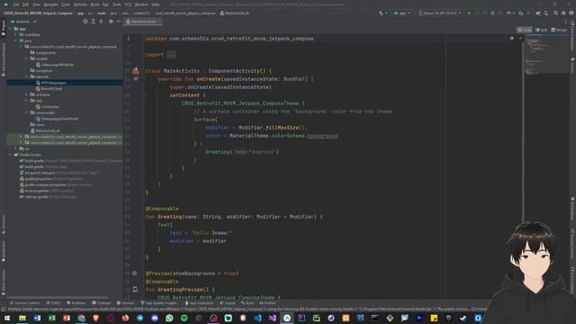Open the app run configuration dropdown

coord(402,13)
